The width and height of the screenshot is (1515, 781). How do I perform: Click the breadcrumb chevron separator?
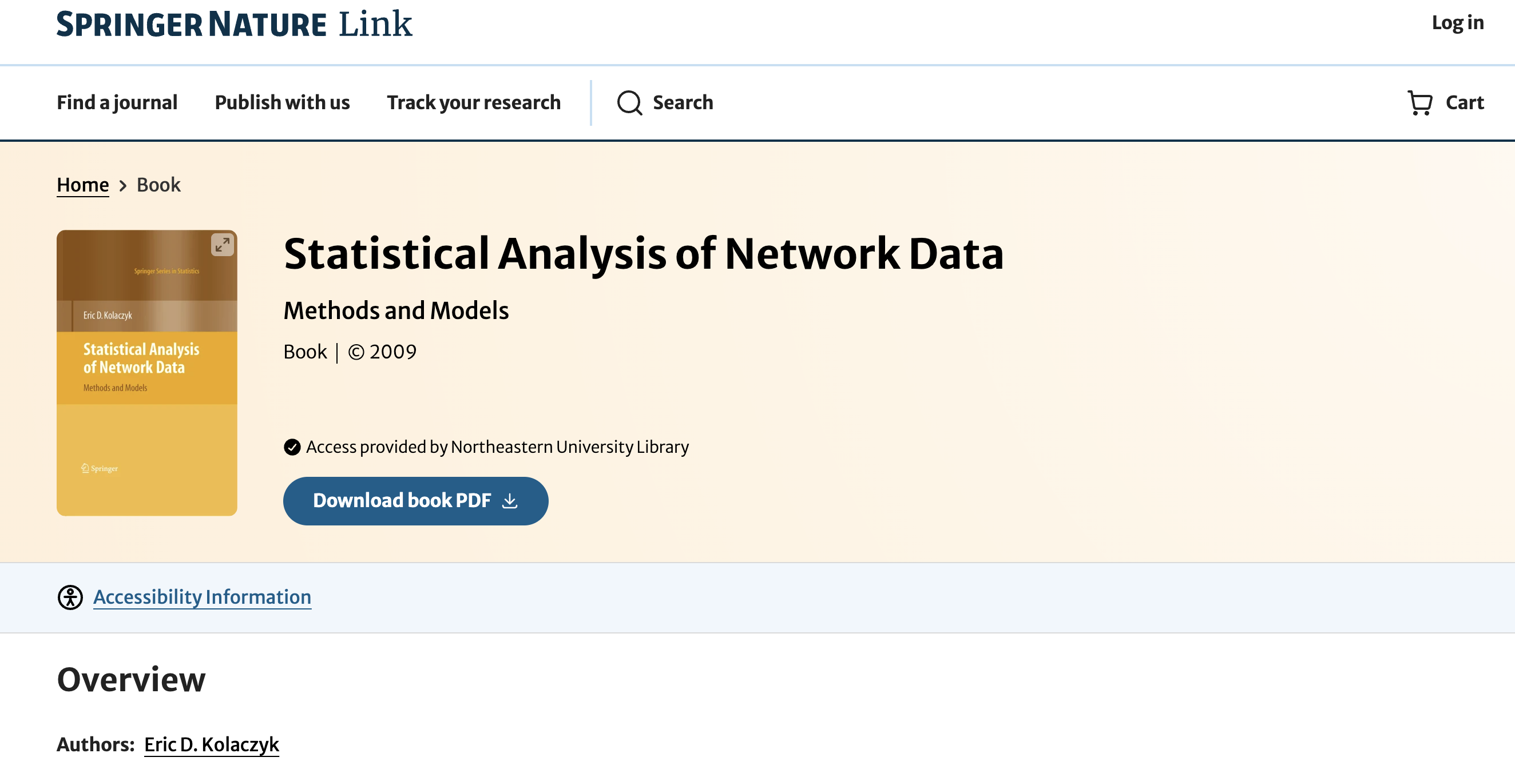pyautogui.click(x=123, y=186)
